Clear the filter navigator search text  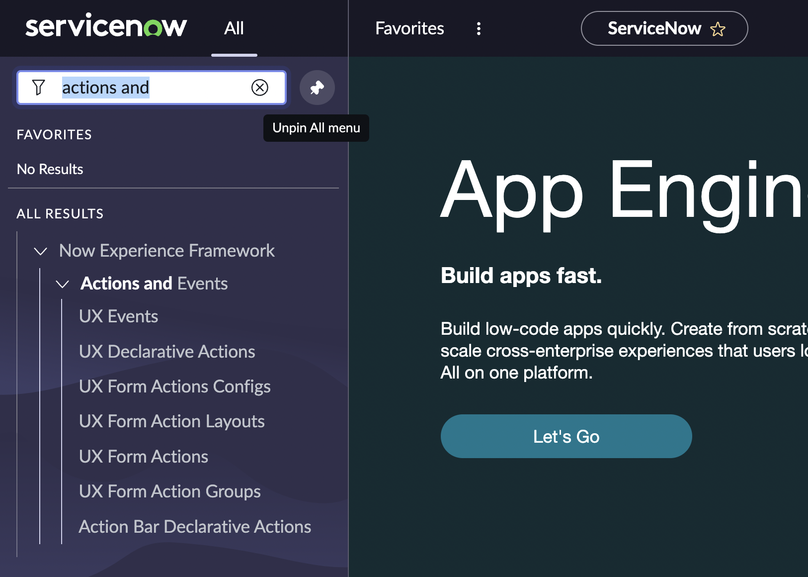[x=259, y=88]
